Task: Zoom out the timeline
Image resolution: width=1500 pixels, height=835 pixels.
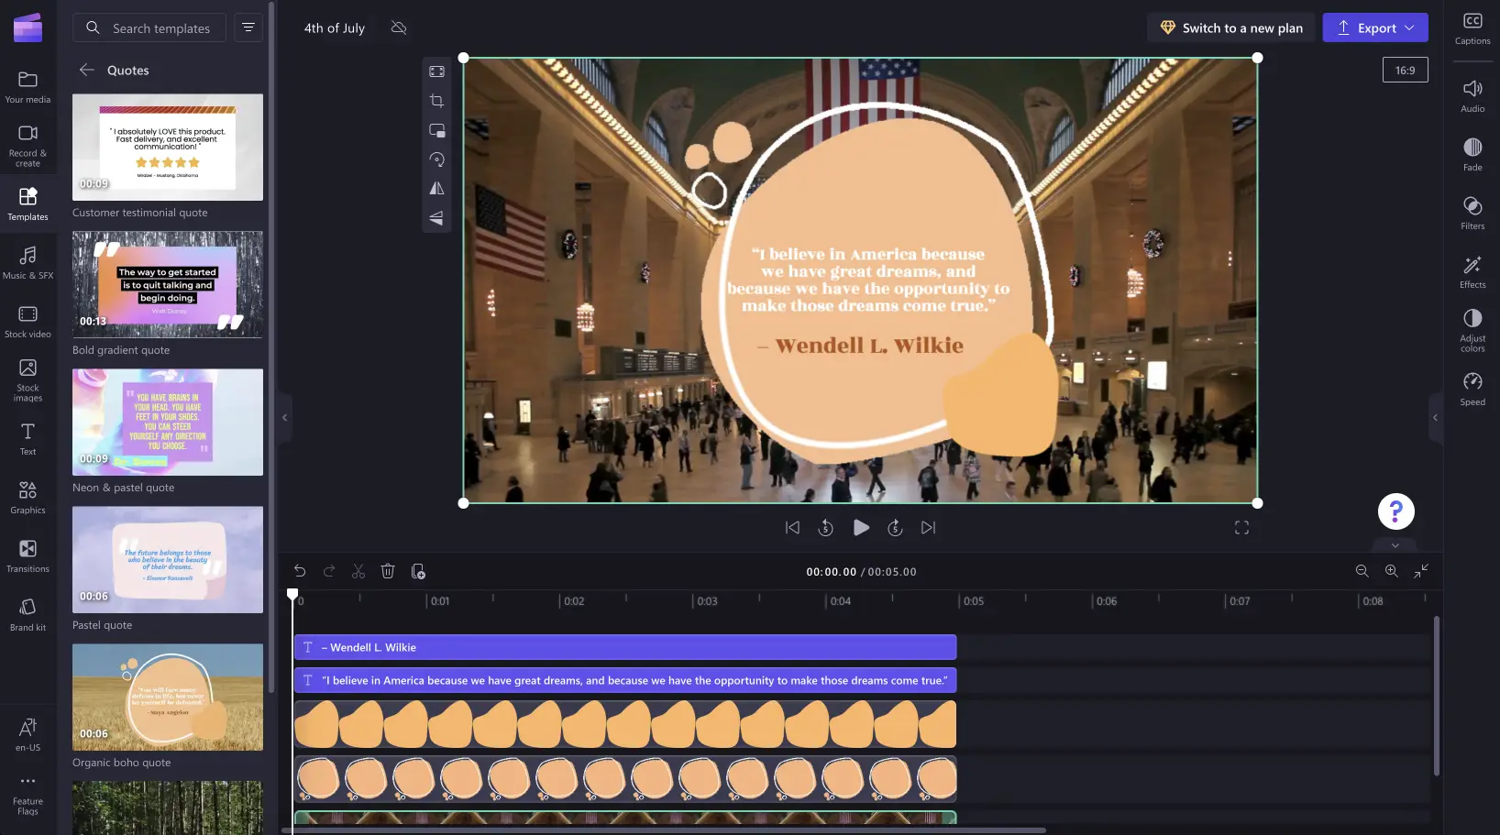Action: 1362,571
